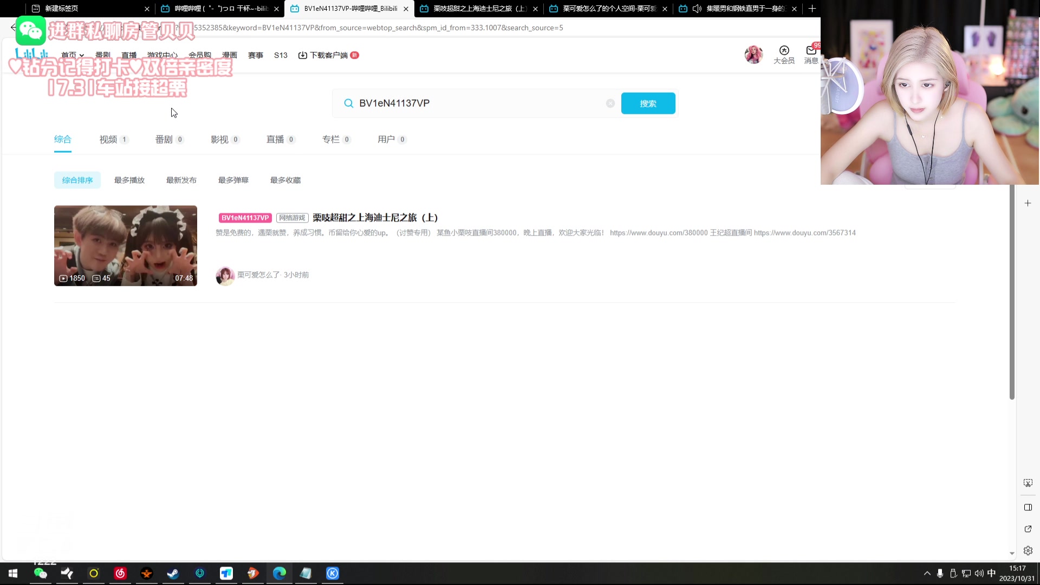Screen dimensions: 1040x585
Task: Open the 漫画 navigation item
Action: point(230,55)
